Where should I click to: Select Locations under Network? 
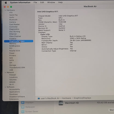coord(13,77)
